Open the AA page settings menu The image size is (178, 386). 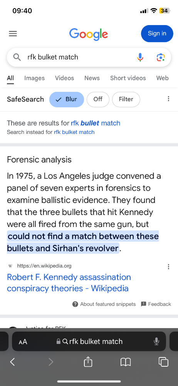23,342
